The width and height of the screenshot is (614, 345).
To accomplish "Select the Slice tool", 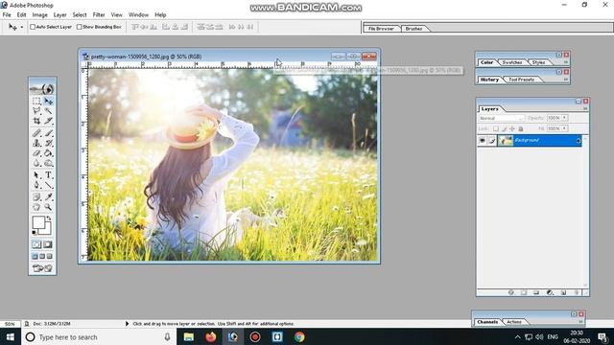I will pyautogui.click(x=48, y=121).
